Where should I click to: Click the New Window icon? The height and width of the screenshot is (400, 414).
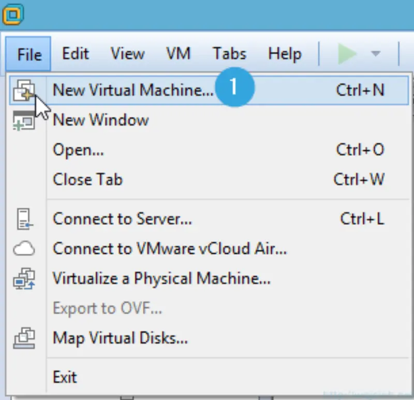tap(25, 120)
